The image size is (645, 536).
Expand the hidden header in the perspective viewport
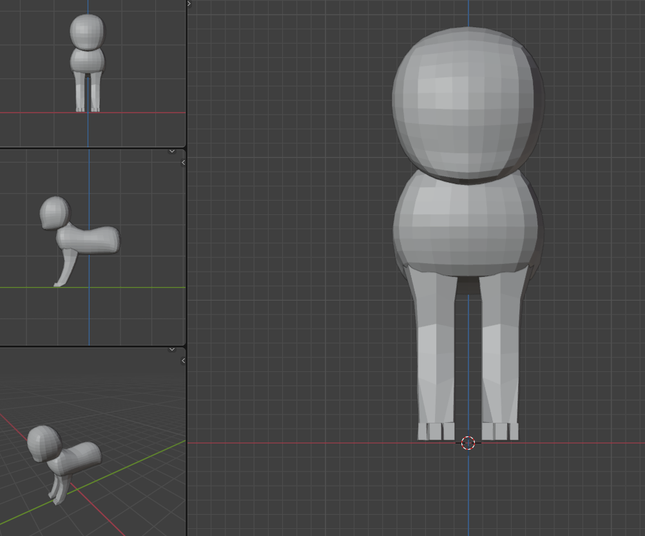point(172,349)
